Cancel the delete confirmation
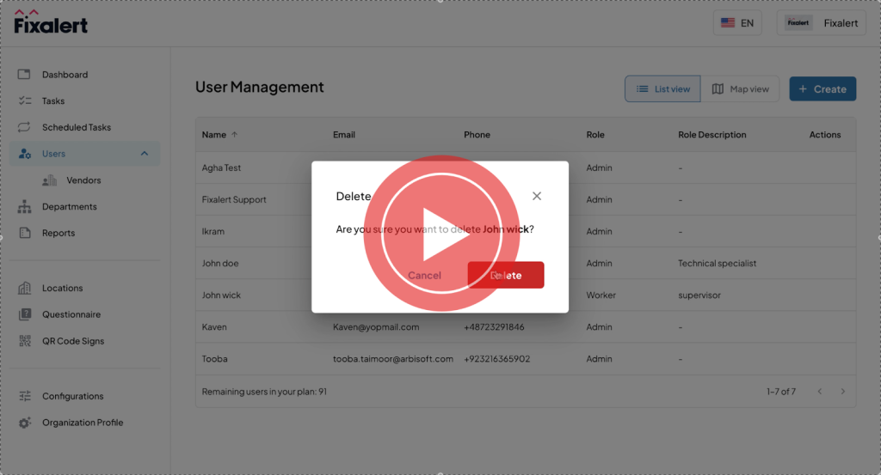This screenshot has height=475, width=881. pos(424,276)
